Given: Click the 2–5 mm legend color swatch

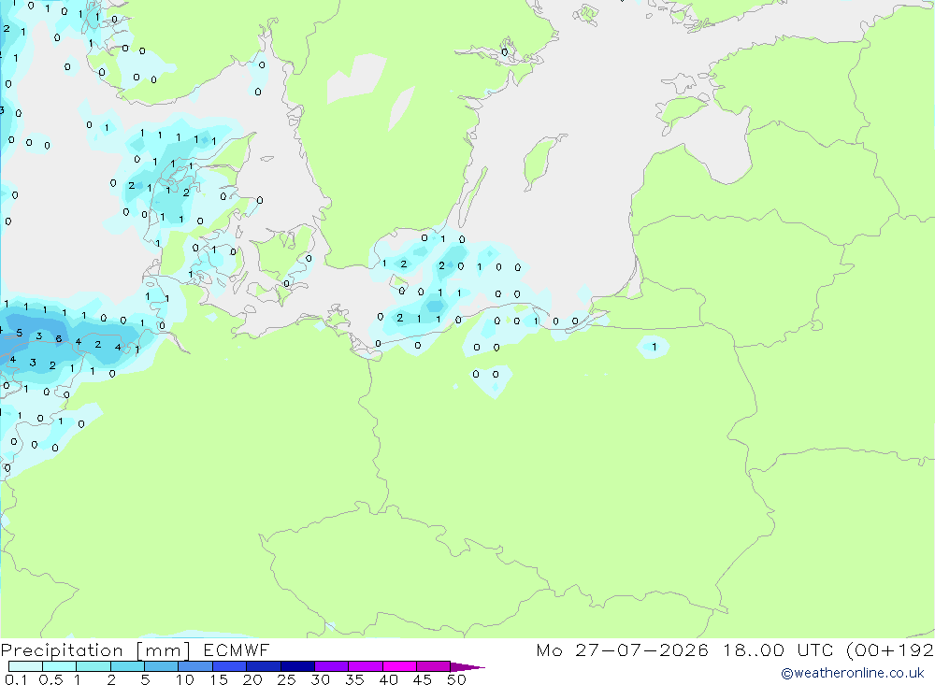Looking at the screenshot, I should coord(127,666).
